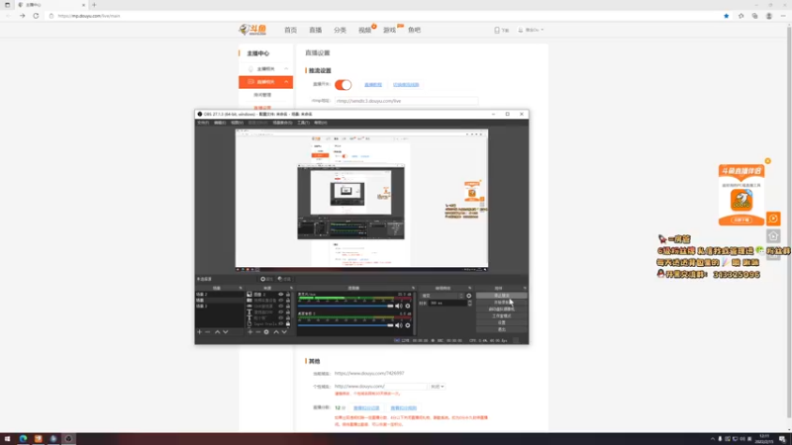Click the 帮助 menu in the OBS menu bar
The image size is (792, 445).
click(x=320, y=123)
